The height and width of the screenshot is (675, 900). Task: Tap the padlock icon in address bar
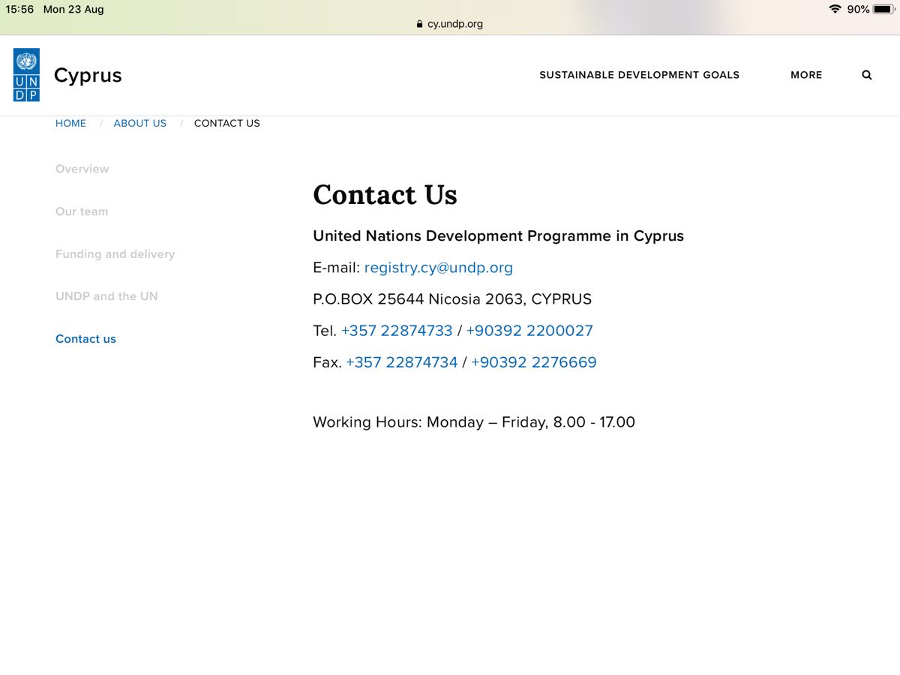click(x=420, y=24)
